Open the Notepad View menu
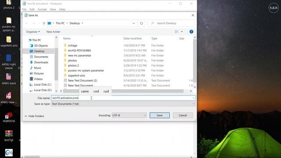Screen dimensions: 281x158 pyautogui.click(x=53, y=9)
